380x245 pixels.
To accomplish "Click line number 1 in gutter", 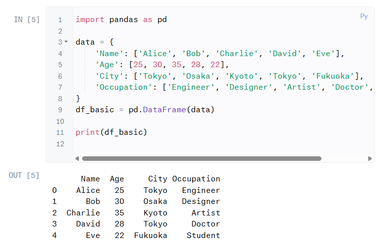I will pos(60,20).
